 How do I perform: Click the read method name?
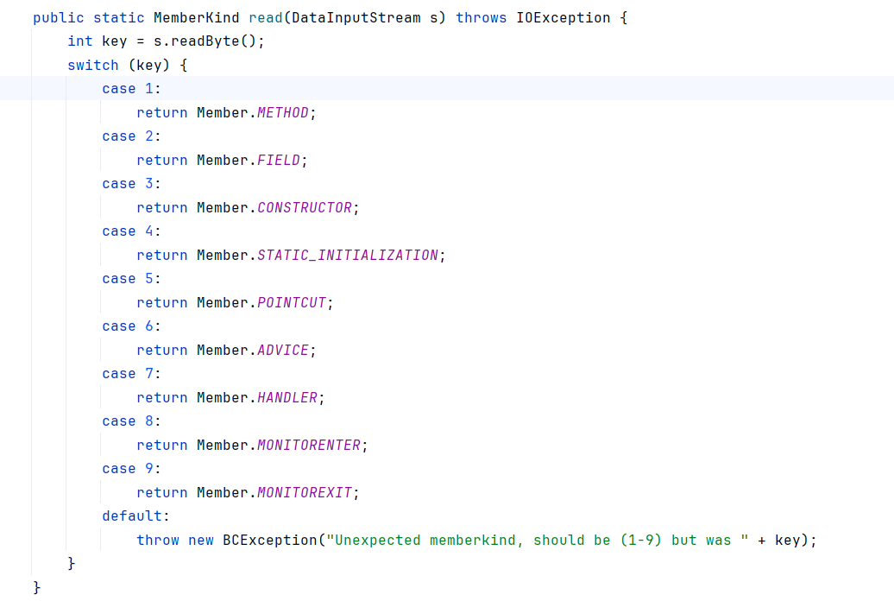tap(265, 18)
